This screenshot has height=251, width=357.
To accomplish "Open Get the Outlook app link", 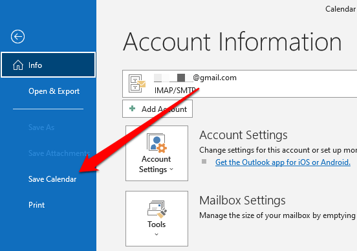I will click(x=283, y=162).
